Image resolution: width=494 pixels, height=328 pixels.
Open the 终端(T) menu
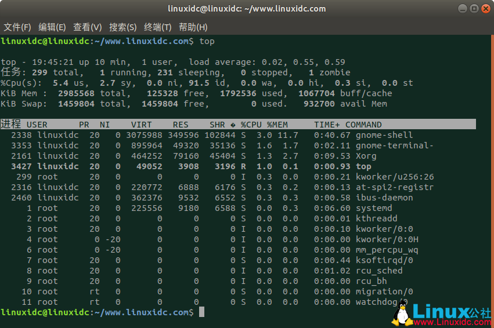click(x=157, y=27)
